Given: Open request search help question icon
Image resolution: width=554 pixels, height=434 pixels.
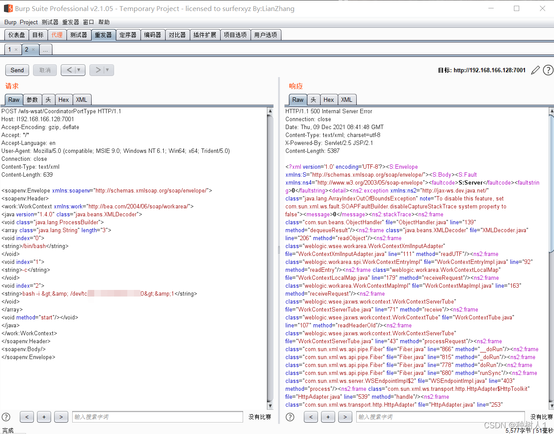Looking at the screenshot, I should 6,417.
